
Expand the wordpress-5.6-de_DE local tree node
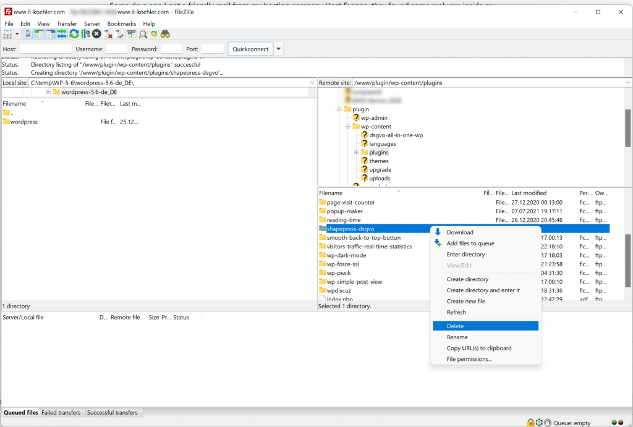[x=48, y=91]
